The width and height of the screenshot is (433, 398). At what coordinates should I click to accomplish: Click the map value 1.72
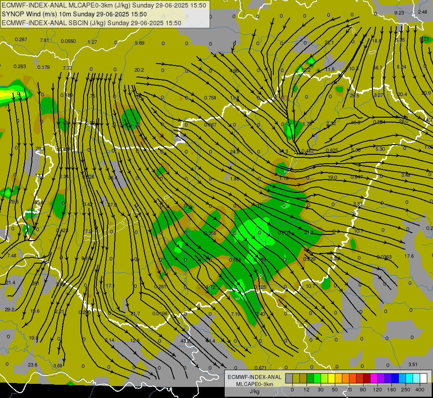(211, 287)
